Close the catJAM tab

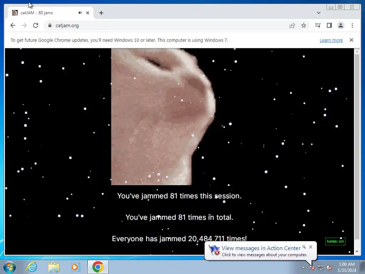click(88, 13)
